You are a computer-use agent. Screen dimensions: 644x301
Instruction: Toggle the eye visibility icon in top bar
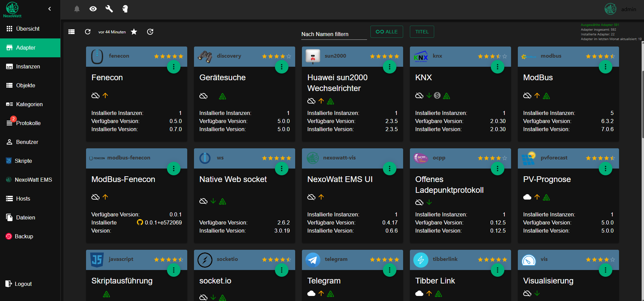(93, 9)
